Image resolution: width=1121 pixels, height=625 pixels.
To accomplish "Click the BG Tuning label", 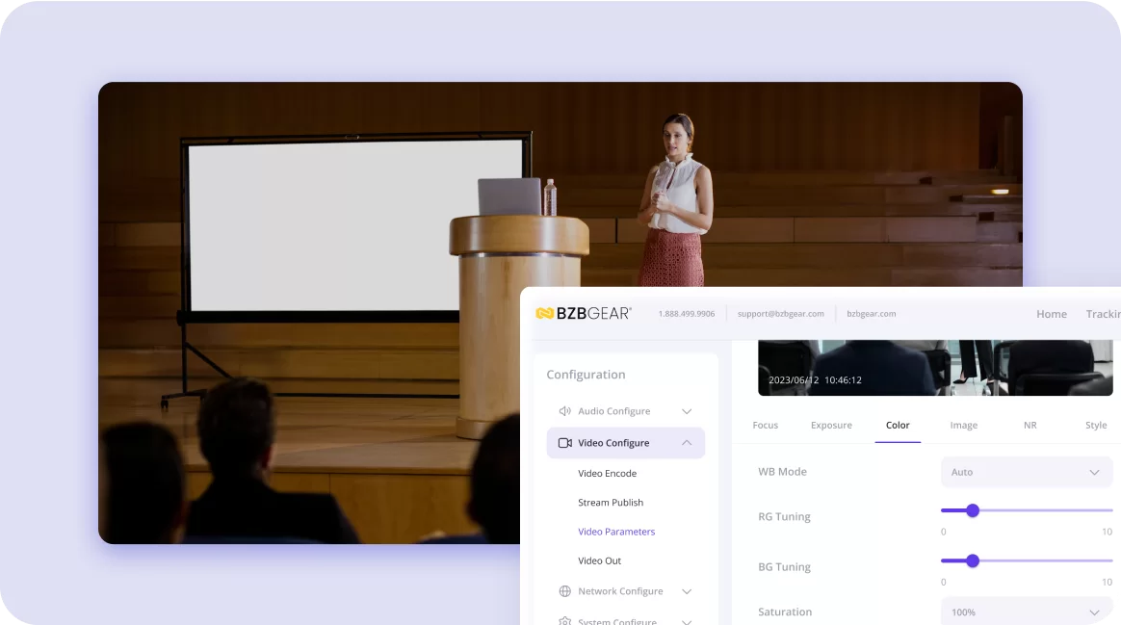I will 784,567.
